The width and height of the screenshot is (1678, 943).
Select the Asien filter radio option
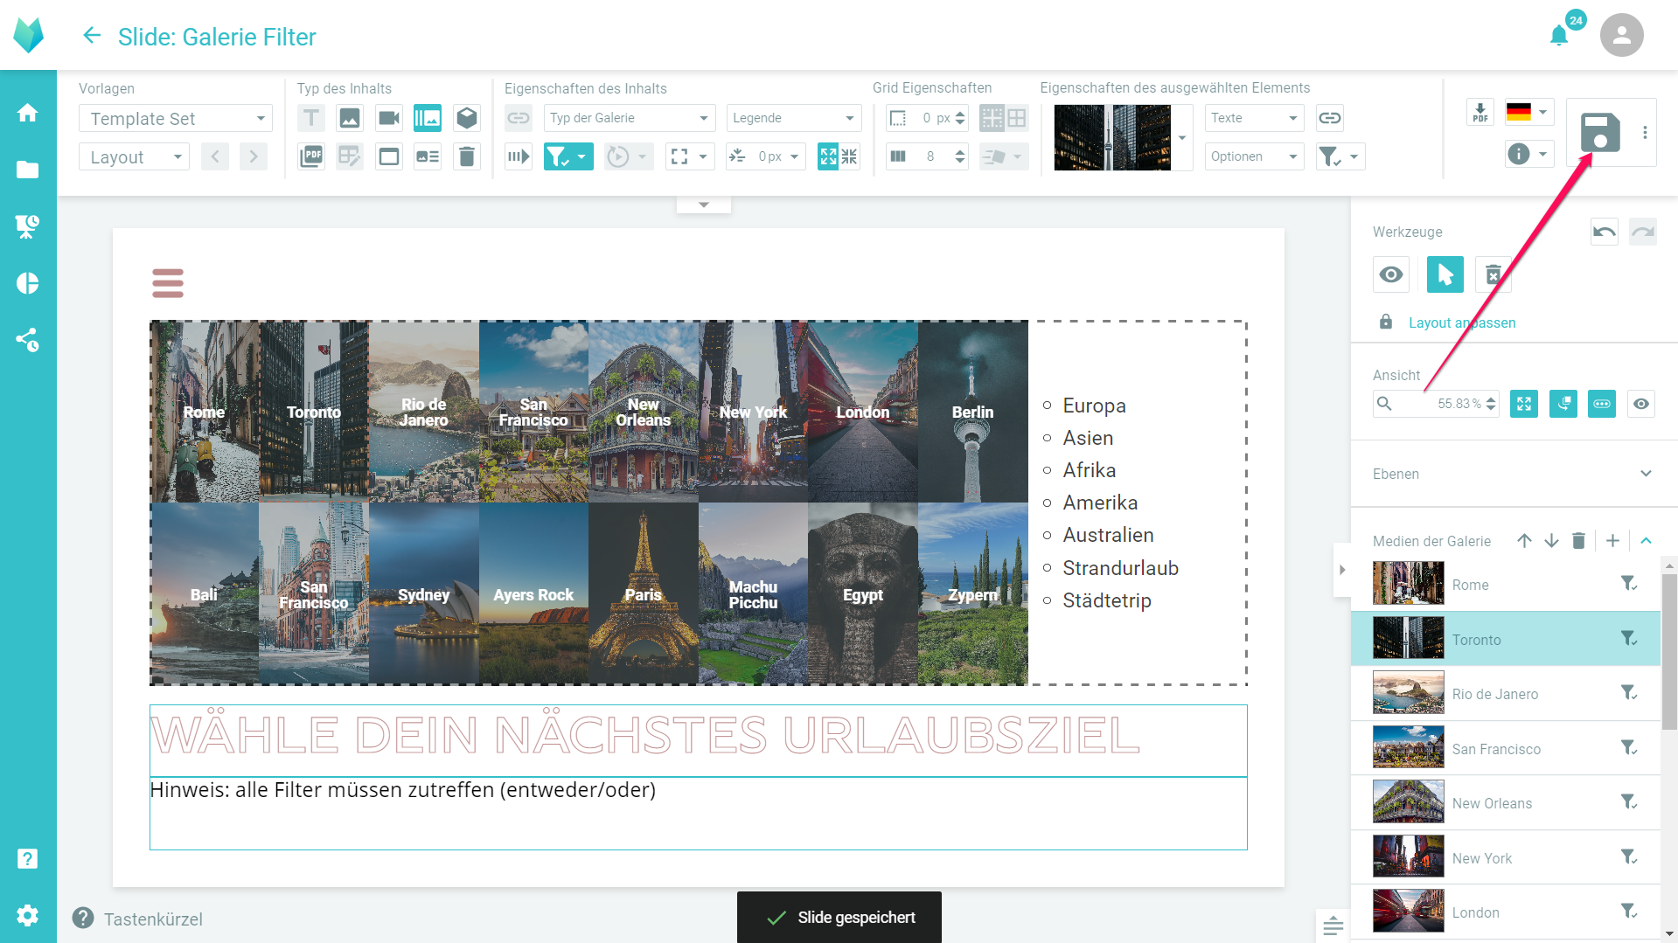click(1048, 438)
